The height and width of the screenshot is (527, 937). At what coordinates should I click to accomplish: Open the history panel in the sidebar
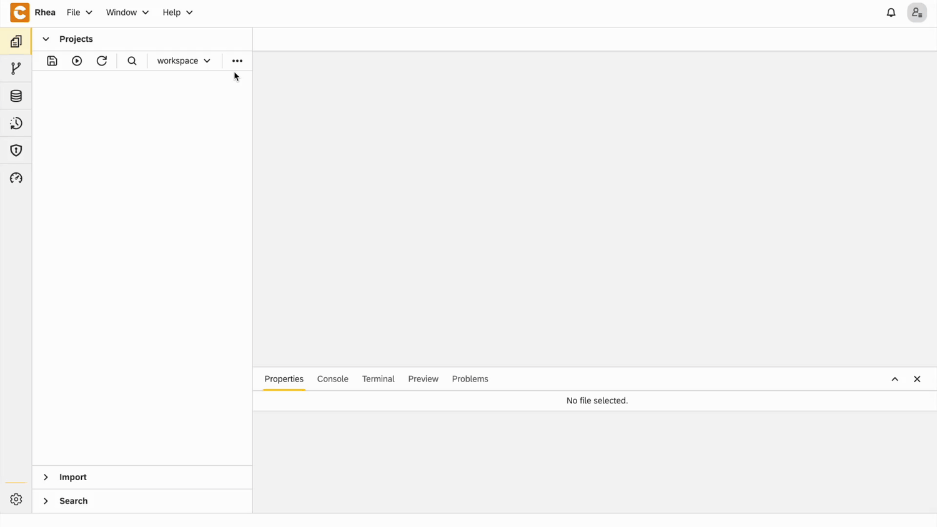(x=16, y=123)
